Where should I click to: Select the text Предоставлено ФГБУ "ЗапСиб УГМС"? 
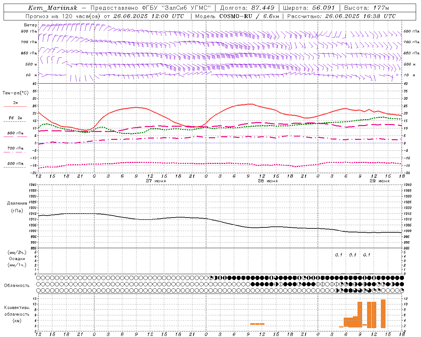coord(150,8)
